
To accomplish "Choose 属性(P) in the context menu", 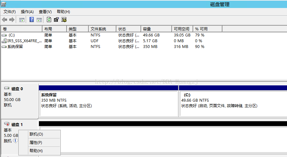I will 40,142.
